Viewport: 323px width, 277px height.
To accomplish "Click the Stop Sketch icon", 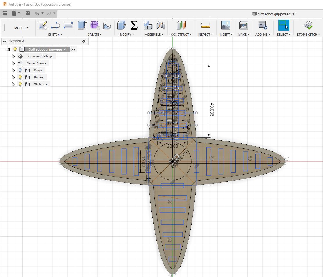I will tap(308, 26).
